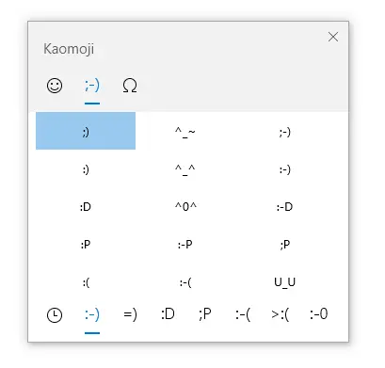
Task: Open recently used clock category
Action: [x=55, y=315]
